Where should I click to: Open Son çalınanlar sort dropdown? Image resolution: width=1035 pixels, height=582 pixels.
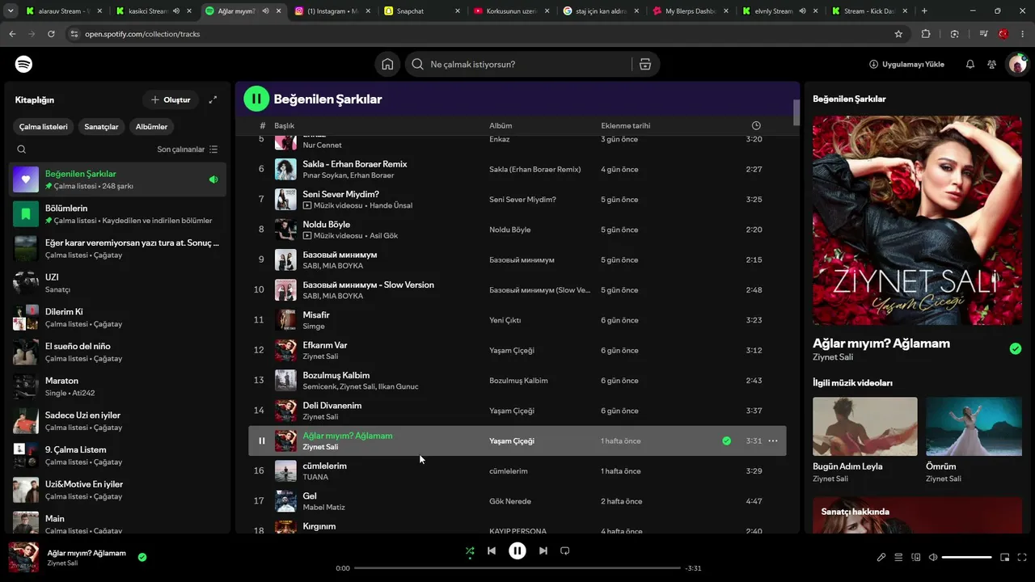[188, 150]
